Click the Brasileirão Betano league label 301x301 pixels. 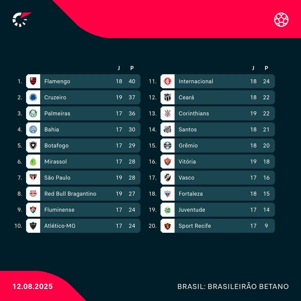(233, 287)
